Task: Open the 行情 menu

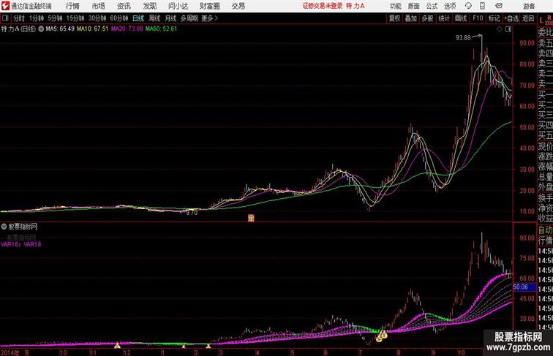Action: pyautogui.click(x=72, y=6)
